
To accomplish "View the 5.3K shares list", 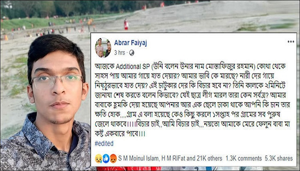I will tap(279, 159).
